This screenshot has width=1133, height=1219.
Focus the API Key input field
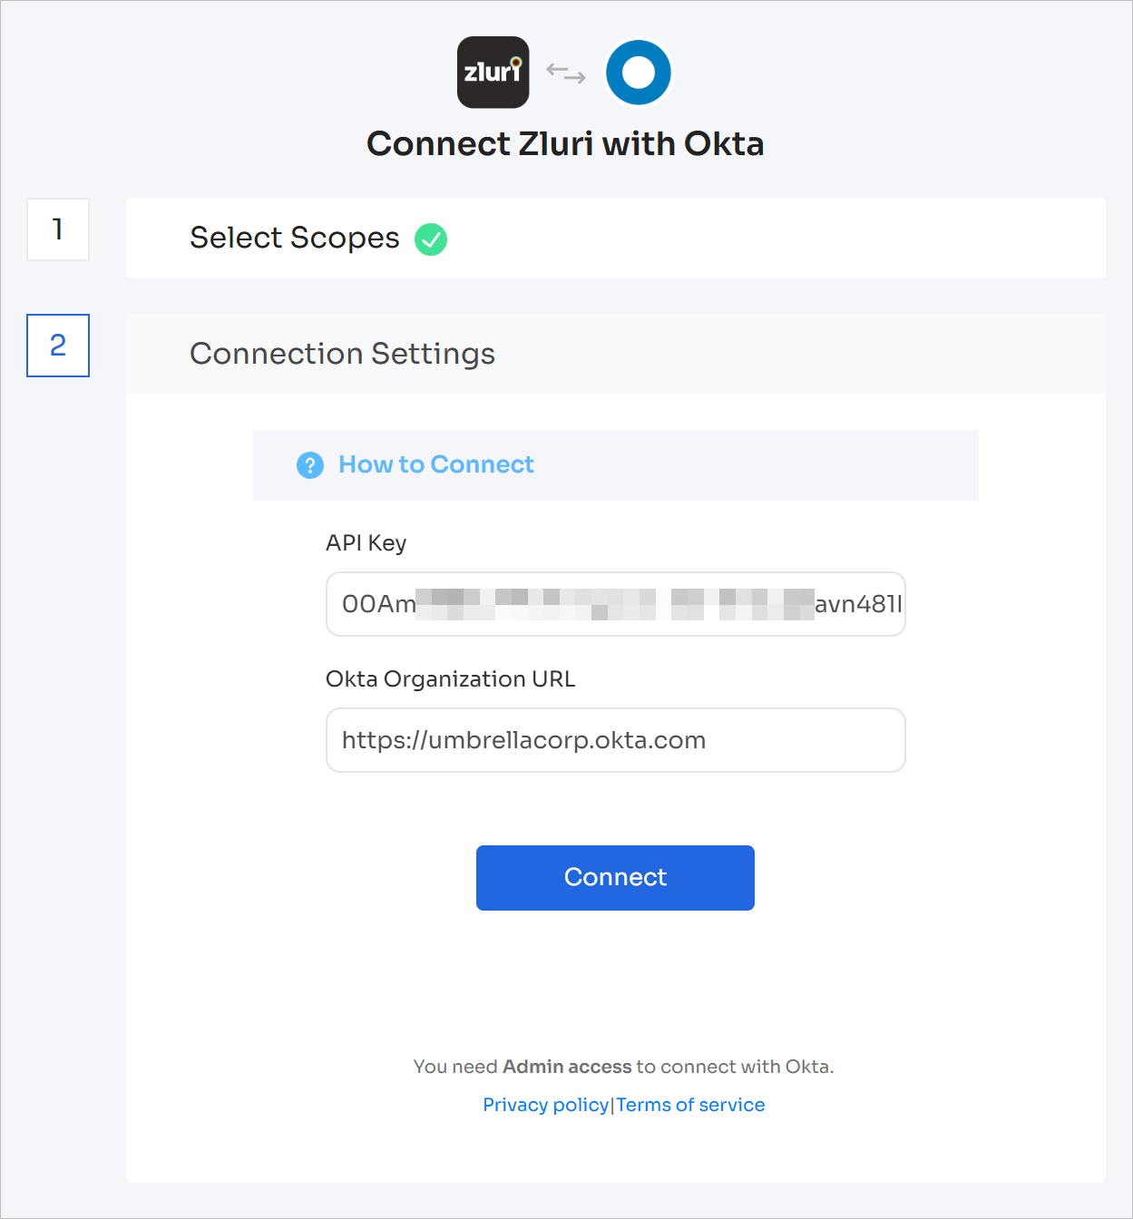(615, 604)
